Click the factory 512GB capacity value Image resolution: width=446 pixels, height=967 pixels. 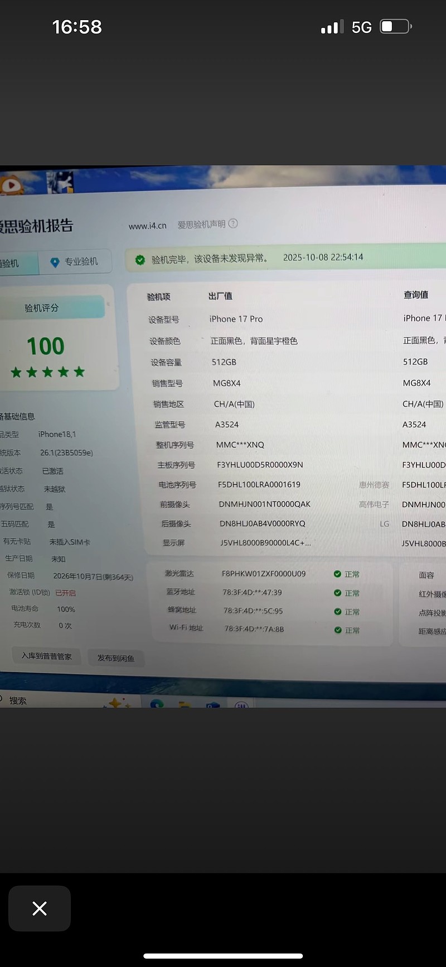(x=224, y=362)
